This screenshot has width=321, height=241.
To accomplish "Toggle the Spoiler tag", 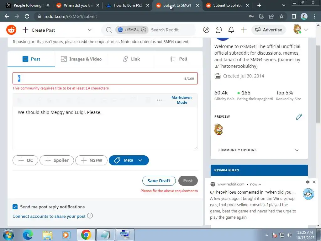I will [57, 160].
